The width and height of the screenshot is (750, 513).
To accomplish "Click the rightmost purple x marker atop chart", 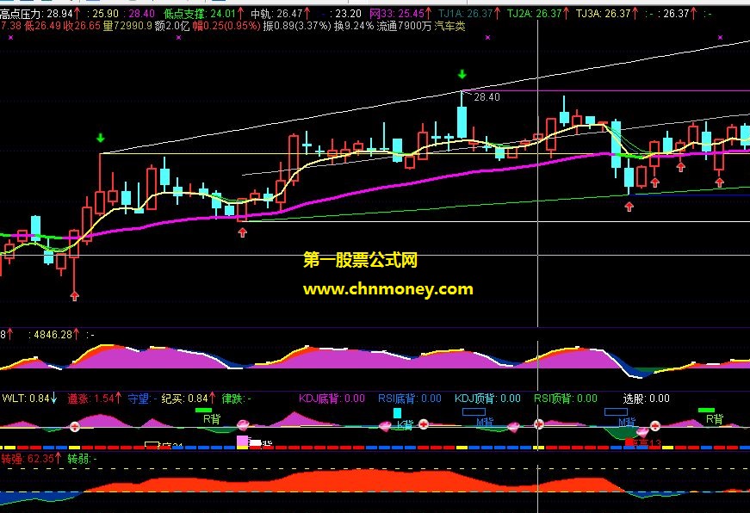I will point(721,37).
